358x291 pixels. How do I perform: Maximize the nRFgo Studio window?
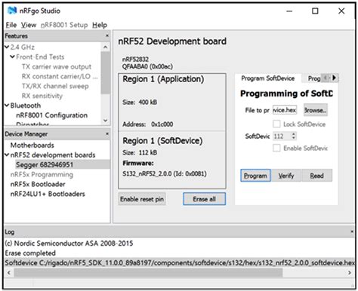coord(315,11)
